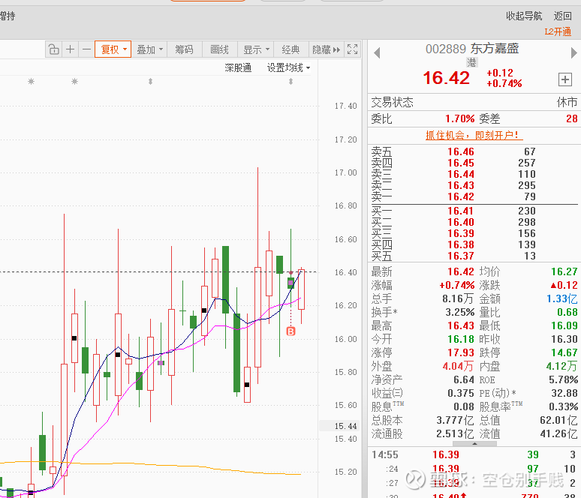Zoom out chart with minus icon
This screenshot has height=498, width=581.
86,49
